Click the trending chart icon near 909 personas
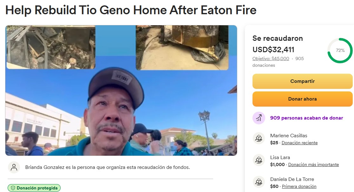Image resolution: width=354 pixels, height=192 pixels. [259, 118]
